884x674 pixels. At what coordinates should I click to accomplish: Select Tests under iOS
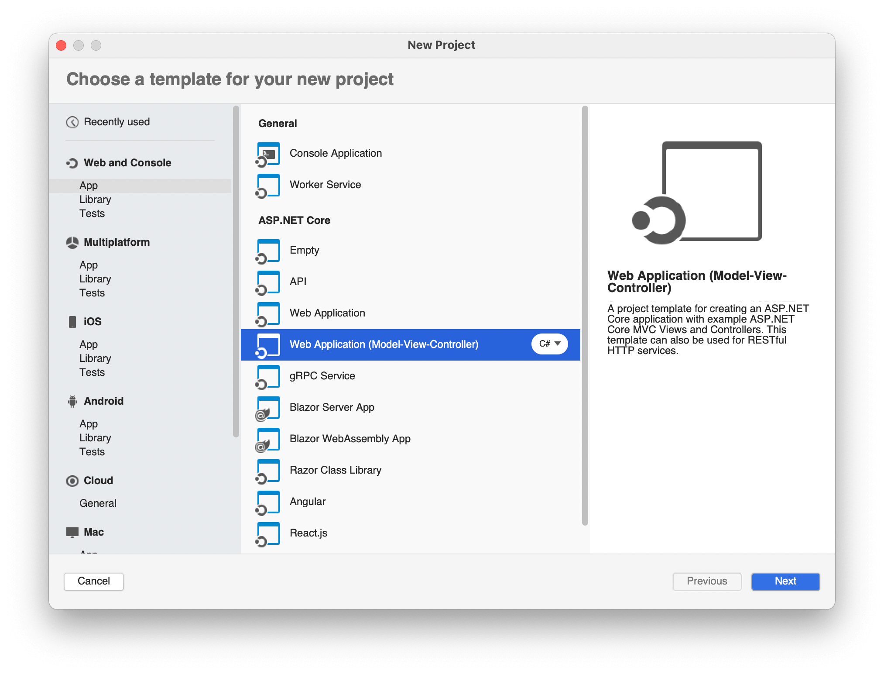pos(92,372)
